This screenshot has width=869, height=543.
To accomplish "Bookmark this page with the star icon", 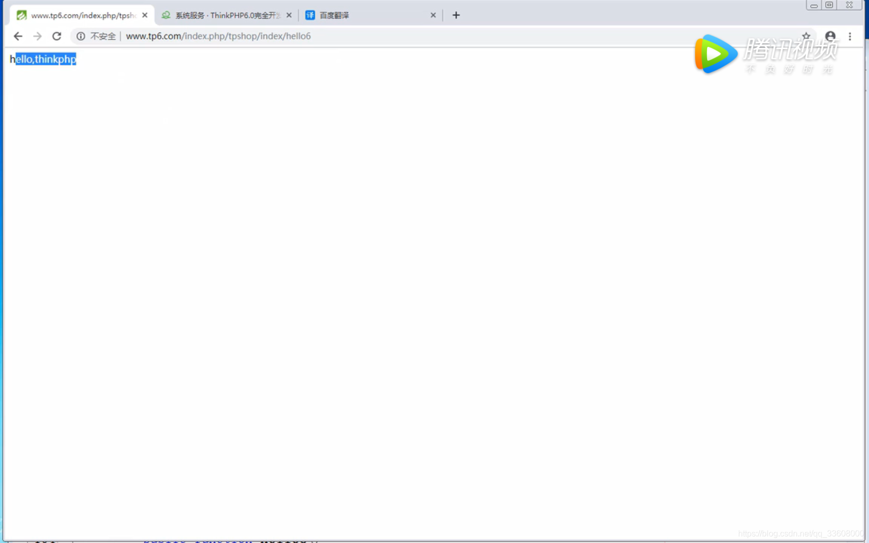I will (x=806, y=36).
